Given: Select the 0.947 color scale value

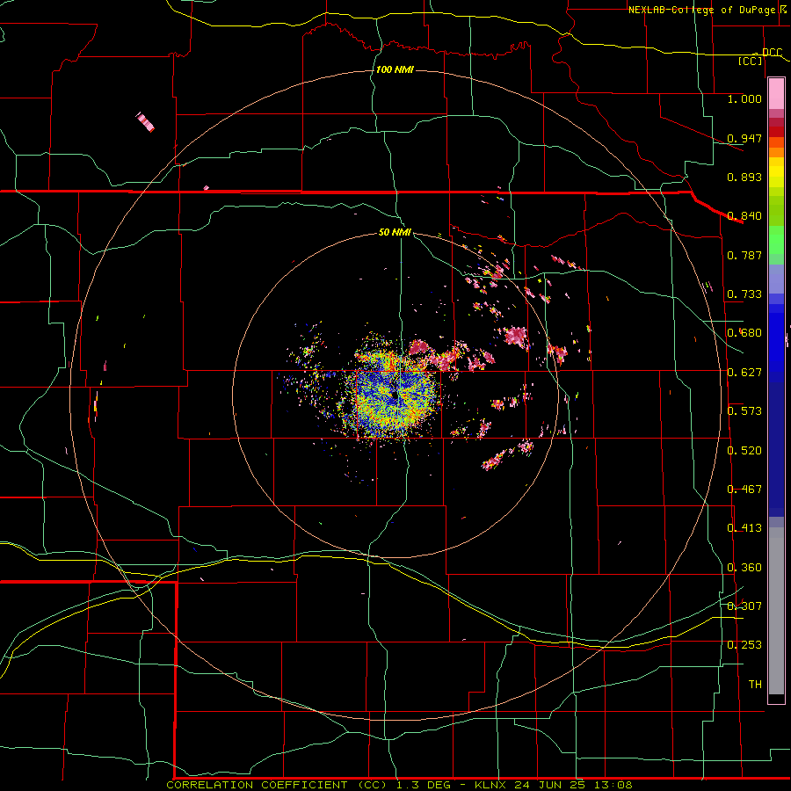Looking at the screenshot, I should [744, 138].
